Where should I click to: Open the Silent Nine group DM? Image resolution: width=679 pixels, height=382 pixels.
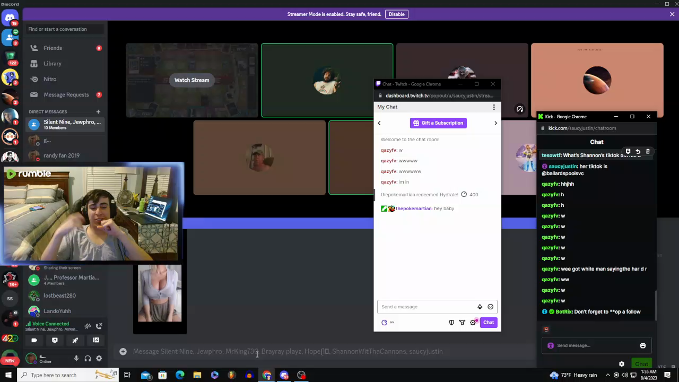point(66,124)
